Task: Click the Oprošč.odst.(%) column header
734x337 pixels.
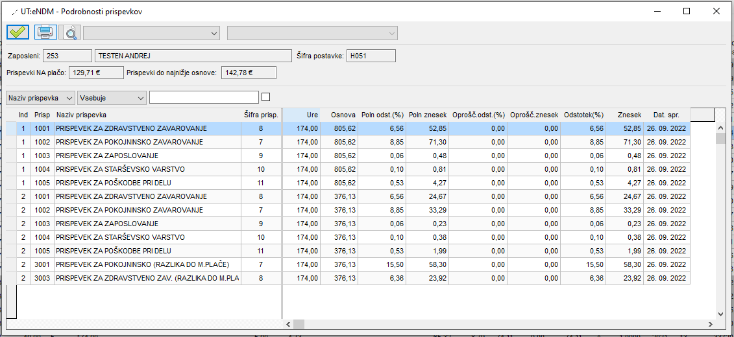Action: click(x=476, y=115)
